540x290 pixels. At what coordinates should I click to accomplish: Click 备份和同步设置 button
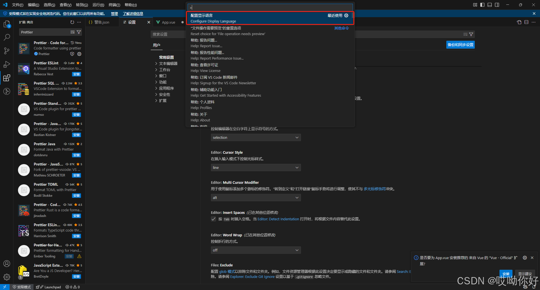click(x=460, y=45)
